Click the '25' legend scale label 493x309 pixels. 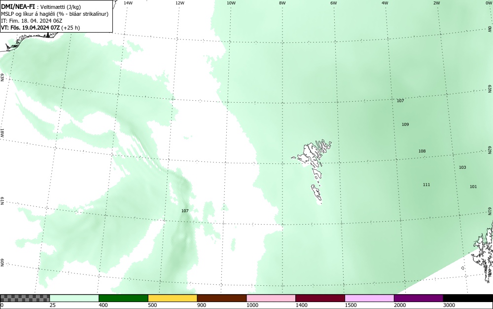[x=53, y=305]
